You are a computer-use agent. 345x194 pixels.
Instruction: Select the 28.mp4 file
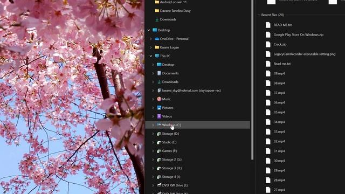coord(279,180)
